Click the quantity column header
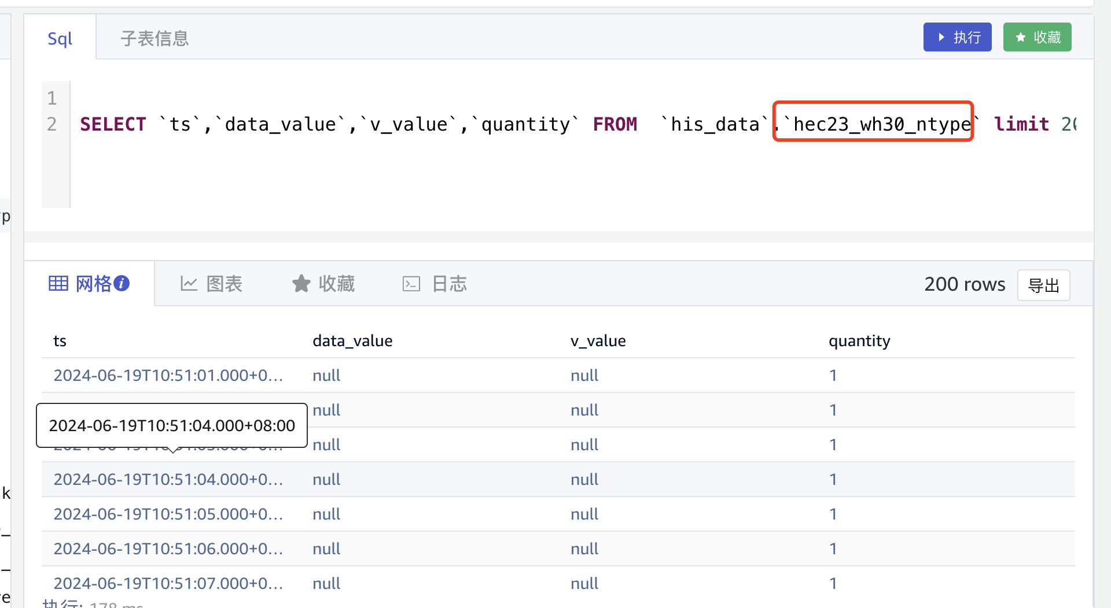The width and height of the screenshot is (1111, 608). 859,341
